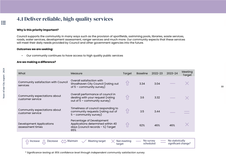Click the 4.1 Deliver reliable services heading
This screenshot has width=226, height=159.
(x=65, y=19)
